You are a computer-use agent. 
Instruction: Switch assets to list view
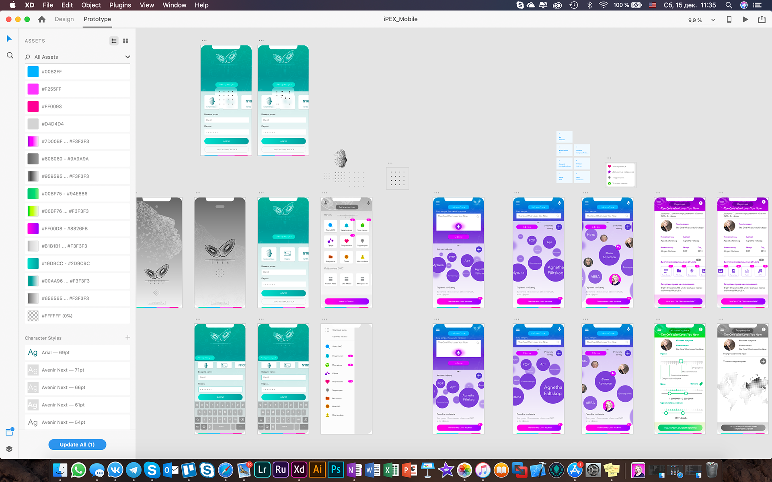[114, 41]
